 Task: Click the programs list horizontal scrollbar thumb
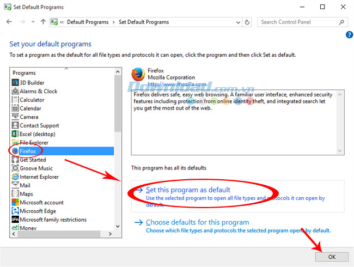click(x=59, y=234)
